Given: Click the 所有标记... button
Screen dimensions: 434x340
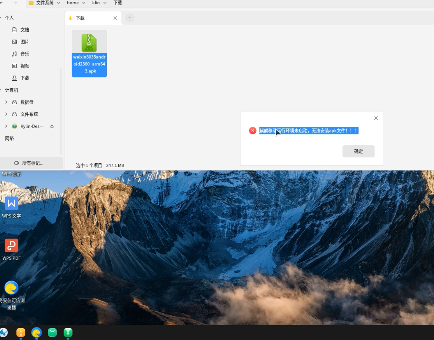Looking at the screenshot, I should 31,163.
